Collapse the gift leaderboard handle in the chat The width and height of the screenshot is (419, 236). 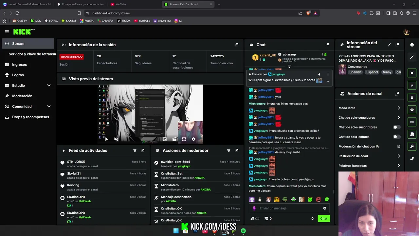[x=289, y=67]
